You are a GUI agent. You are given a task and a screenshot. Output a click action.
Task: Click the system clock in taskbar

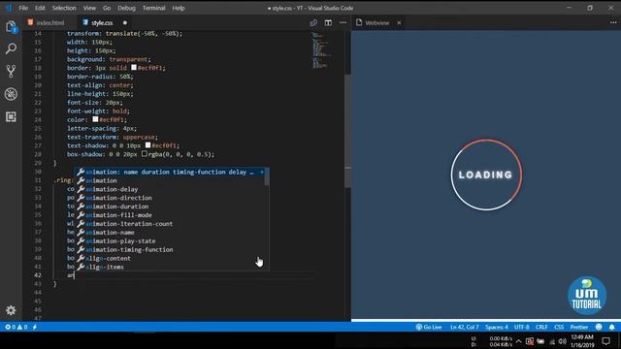[x=582, y=341]
